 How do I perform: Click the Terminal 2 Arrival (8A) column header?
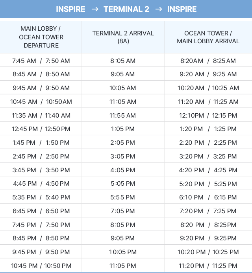click(x=123, y=37)
